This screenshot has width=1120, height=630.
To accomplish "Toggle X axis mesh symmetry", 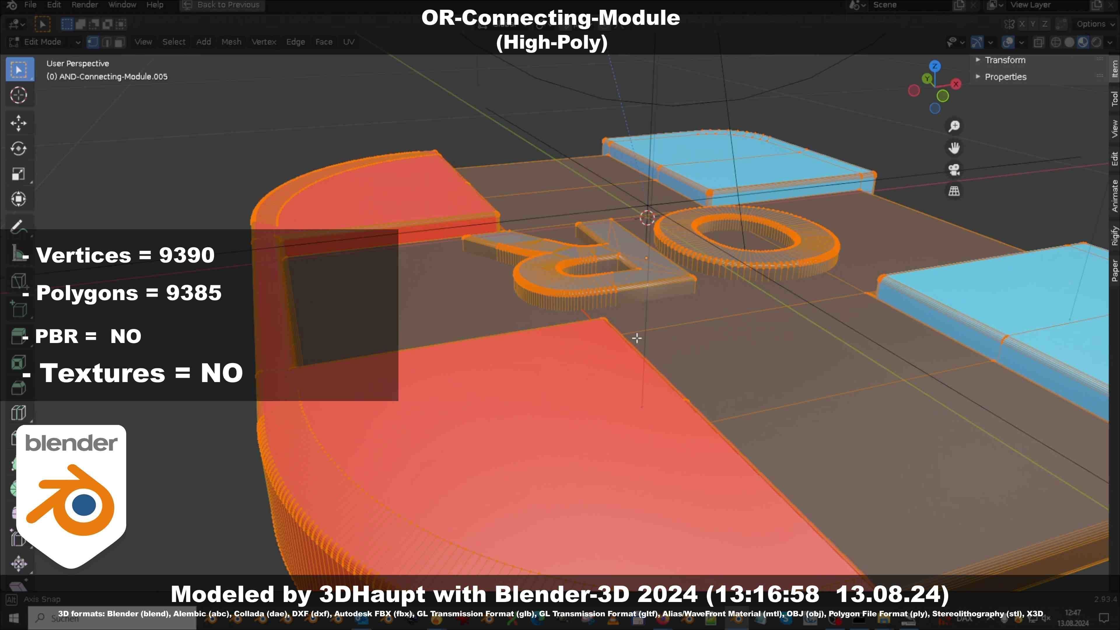I will 1022,24.
